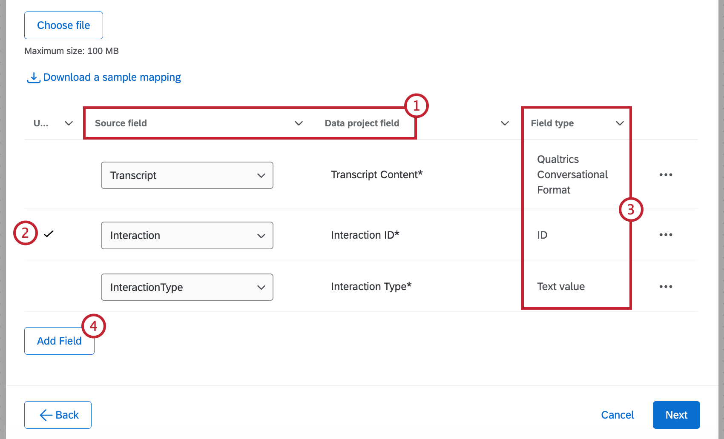The height and width of the screenshot is (439, 724).
Task: Click the Choose file button
Action: tap(63, 25)
